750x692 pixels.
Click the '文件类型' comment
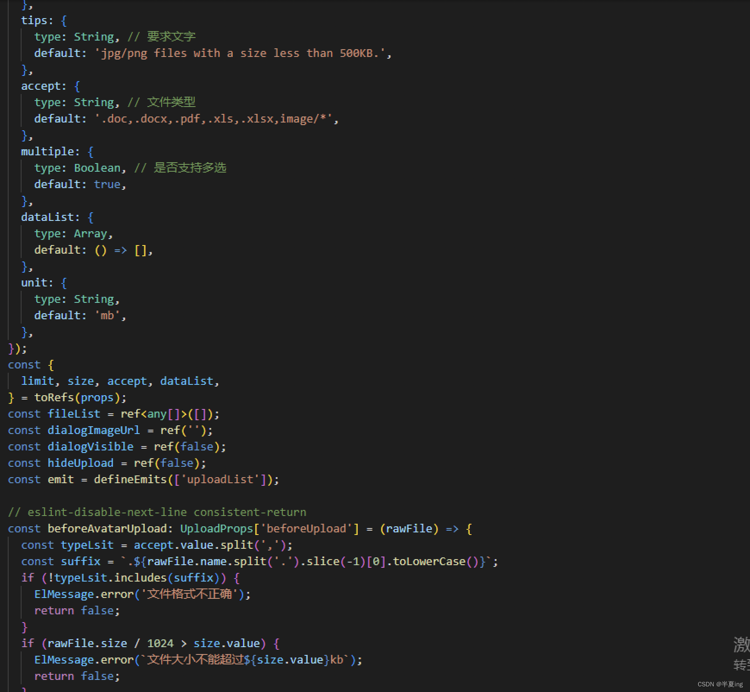point(162,102)
